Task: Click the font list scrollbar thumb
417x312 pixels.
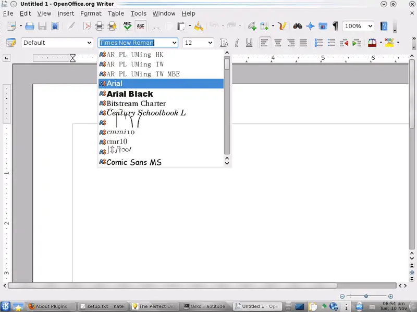Action: tap(227, 63)
